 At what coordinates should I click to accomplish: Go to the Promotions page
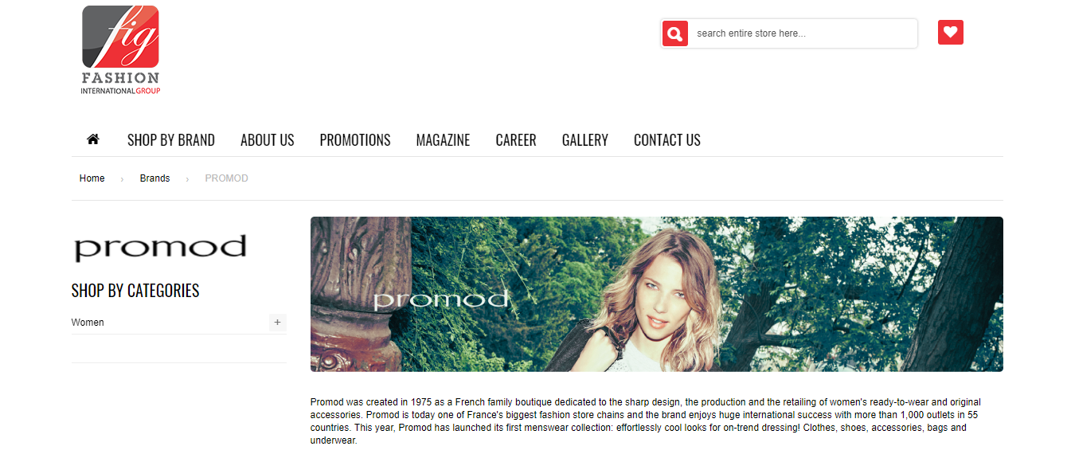click(355, 140)
